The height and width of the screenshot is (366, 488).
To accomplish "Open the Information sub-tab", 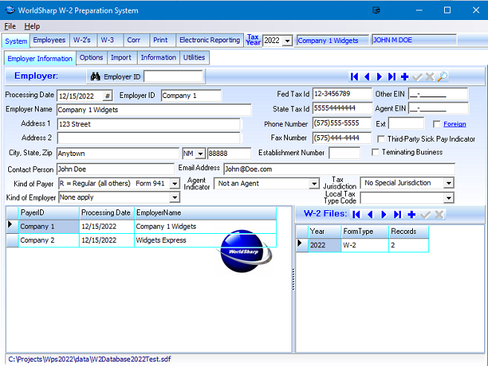I will [158, 58].
